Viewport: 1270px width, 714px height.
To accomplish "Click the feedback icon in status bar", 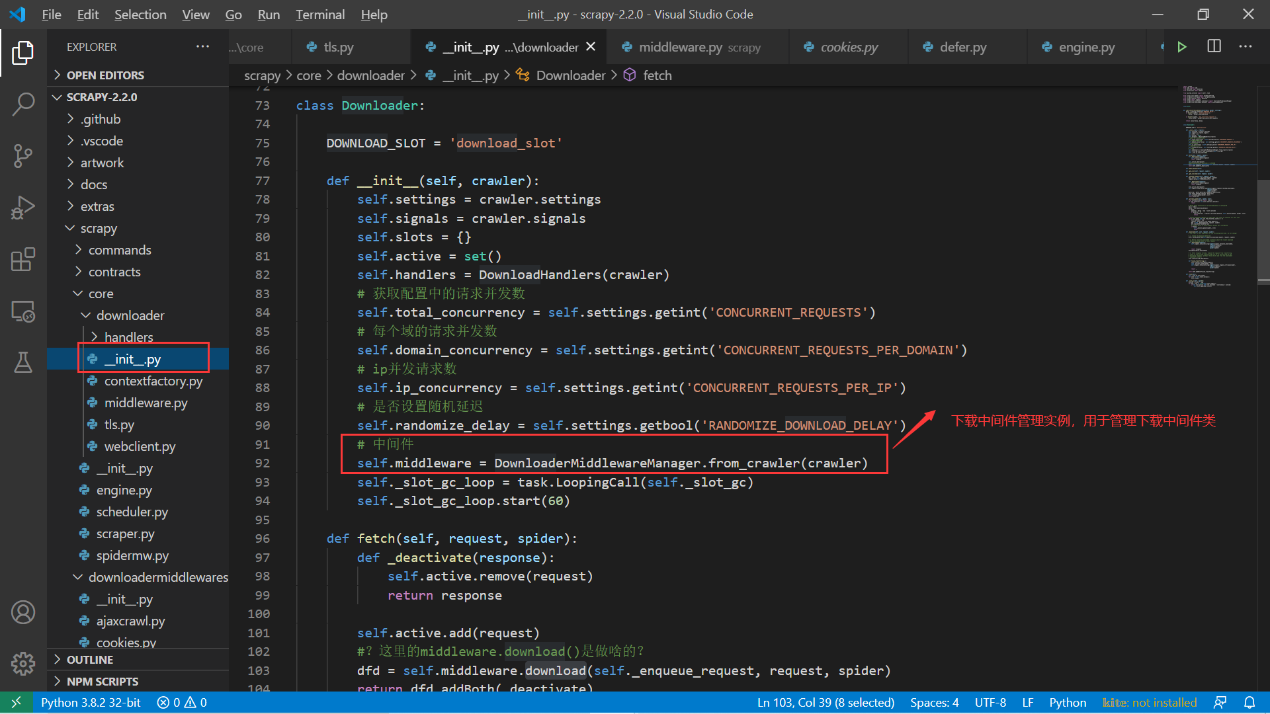I will coord(1220,702).
